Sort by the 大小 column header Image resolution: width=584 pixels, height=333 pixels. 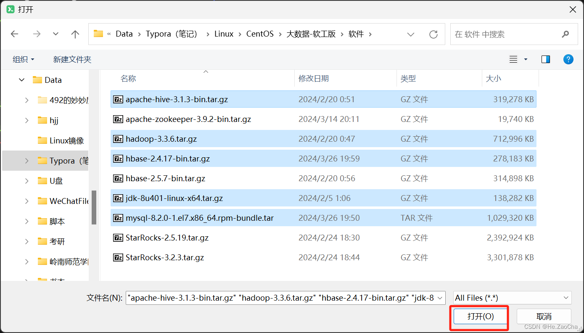pos(494,79)
